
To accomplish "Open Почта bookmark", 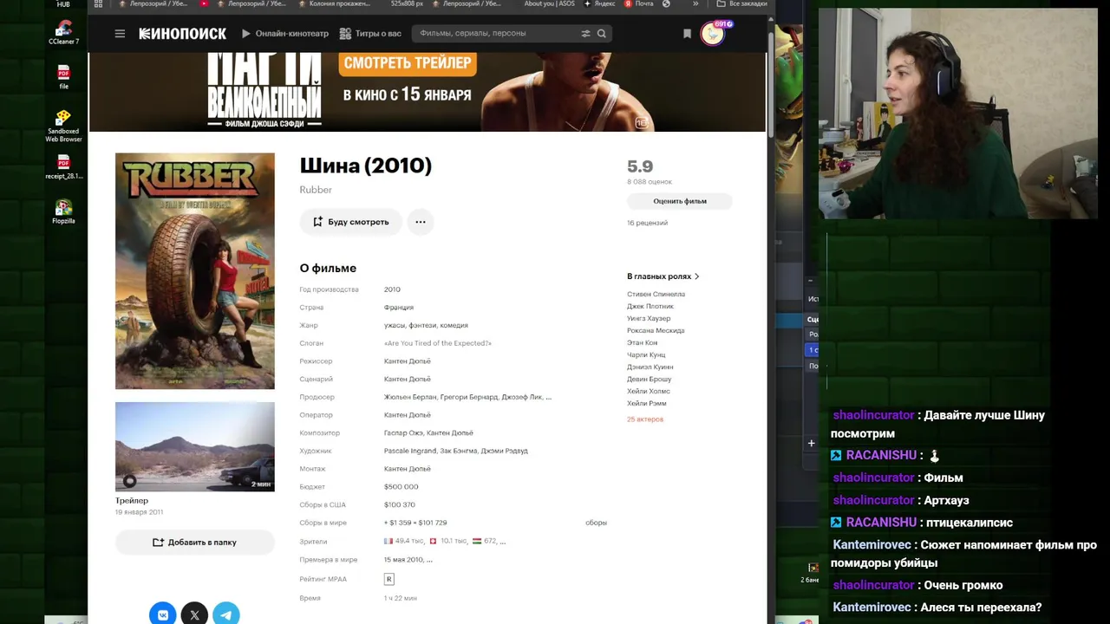I will tap(639, 3).
